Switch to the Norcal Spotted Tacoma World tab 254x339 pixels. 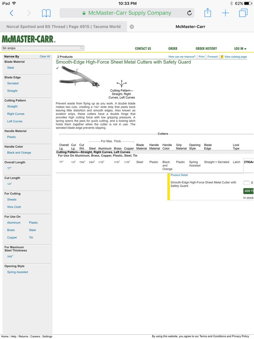[x=63, y=26]
